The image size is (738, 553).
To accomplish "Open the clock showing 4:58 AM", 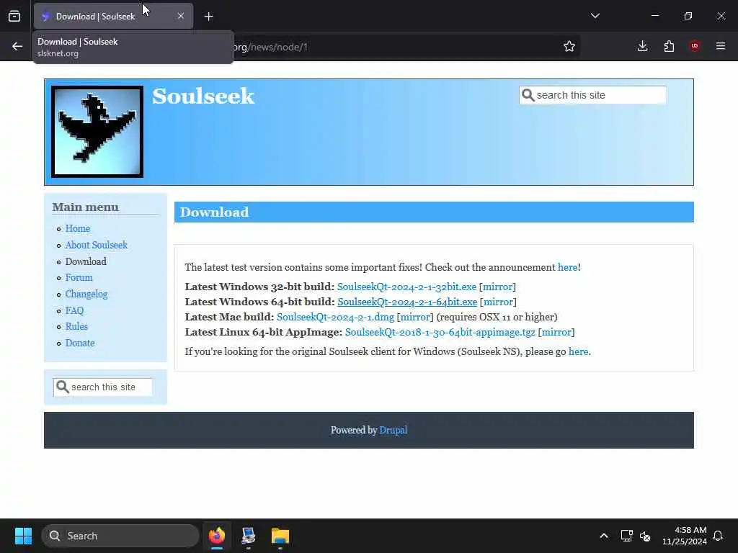I will pyautogui.click(x=685, y=536).
